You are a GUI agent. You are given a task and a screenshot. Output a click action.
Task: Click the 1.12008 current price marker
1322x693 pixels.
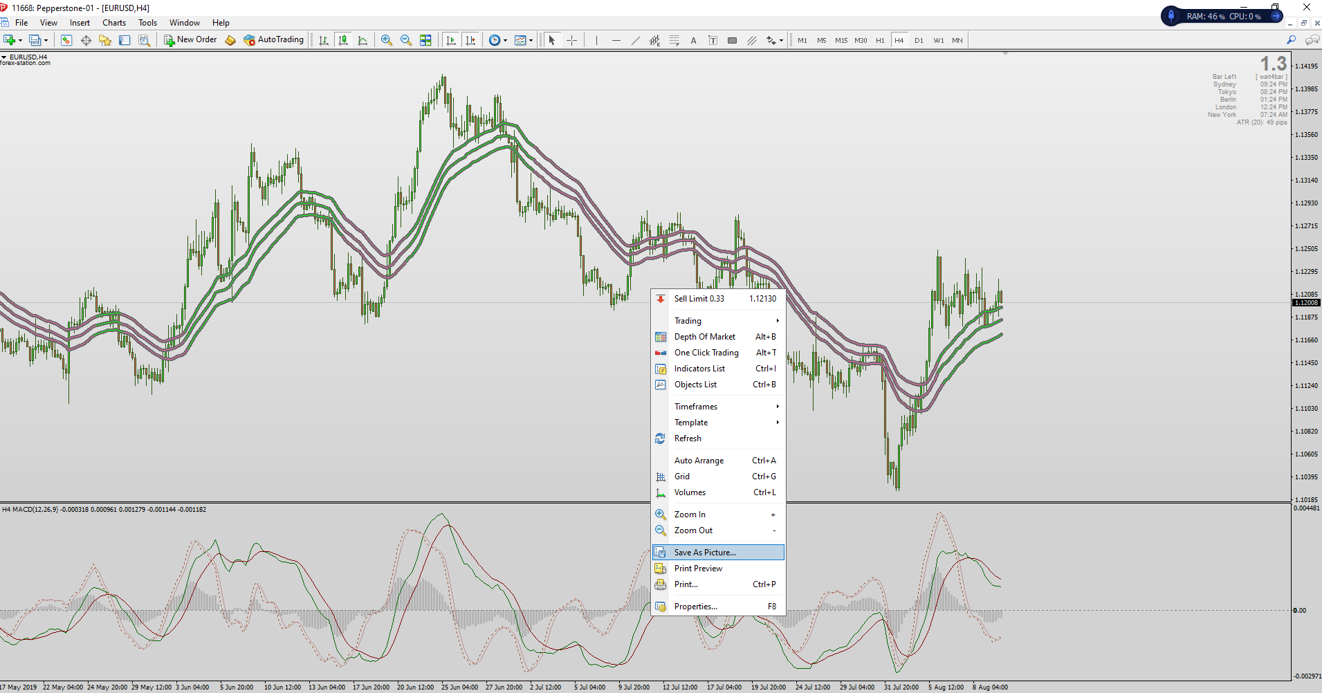1306,303
